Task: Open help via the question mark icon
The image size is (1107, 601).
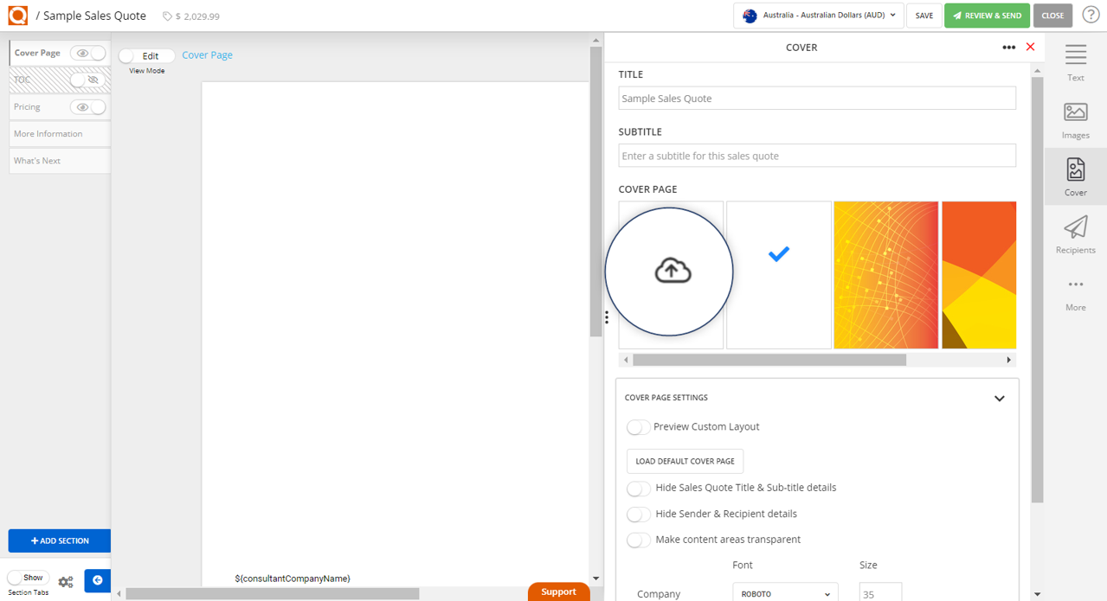Action: coord(1090,15)
